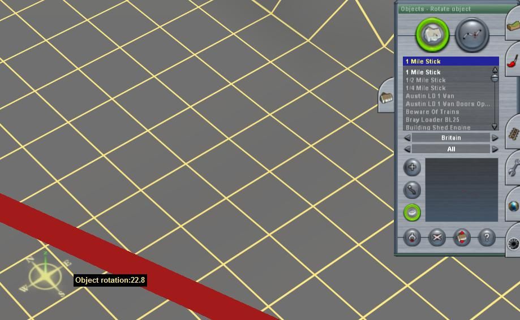Open help with the question mark icon
Image resolution: width=520 pixels, height=320 pixels.
[x=487, y=237]
